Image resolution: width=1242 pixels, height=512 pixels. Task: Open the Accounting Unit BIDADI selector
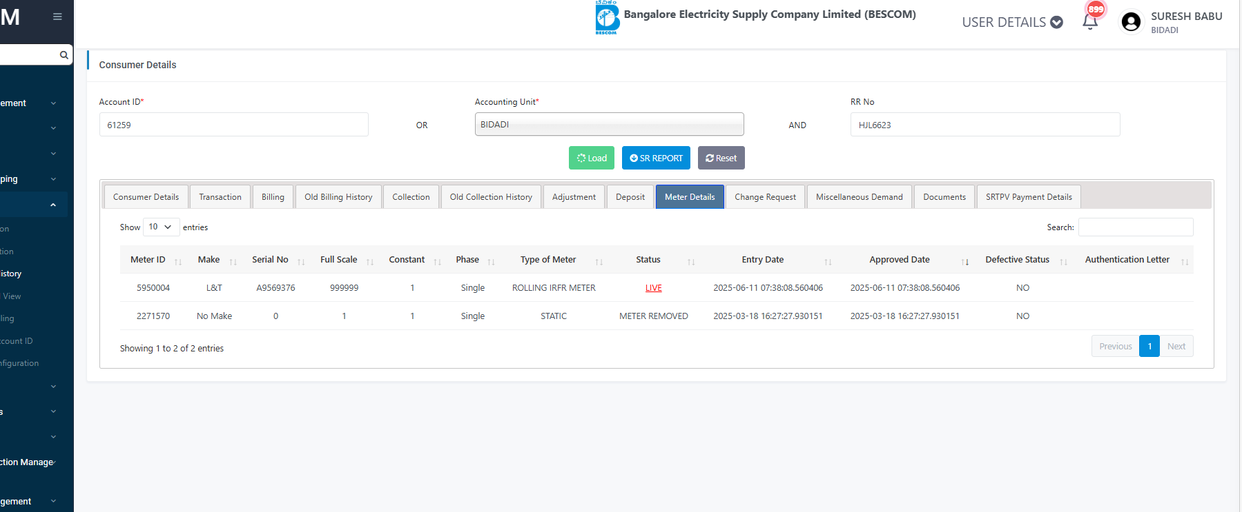(609, 124)
